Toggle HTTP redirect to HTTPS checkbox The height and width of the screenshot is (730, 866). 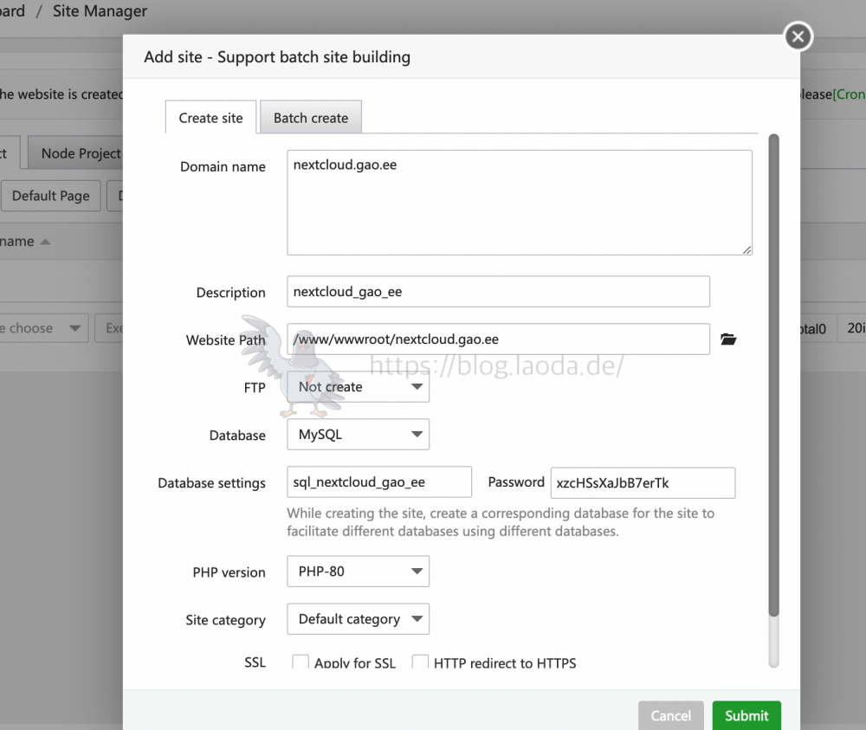420,662
